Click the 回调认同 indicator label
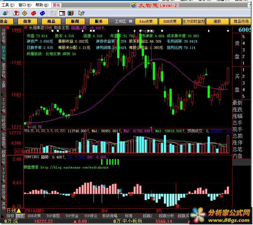 pyautogui.click(x=78, y=28)
